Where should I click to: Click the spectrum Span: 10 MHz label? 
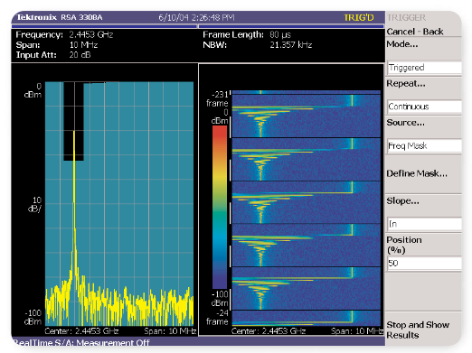pyautogui.click(x=170, y=331)
